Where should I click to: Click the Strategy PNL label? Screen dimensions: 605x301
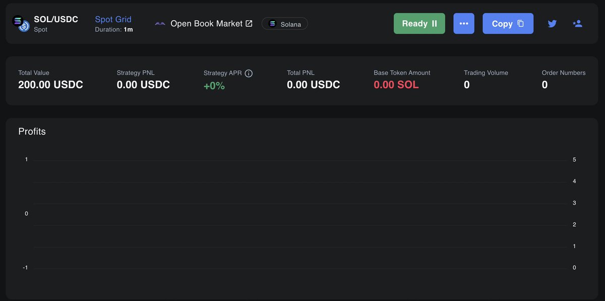click(x=136, y=73)
